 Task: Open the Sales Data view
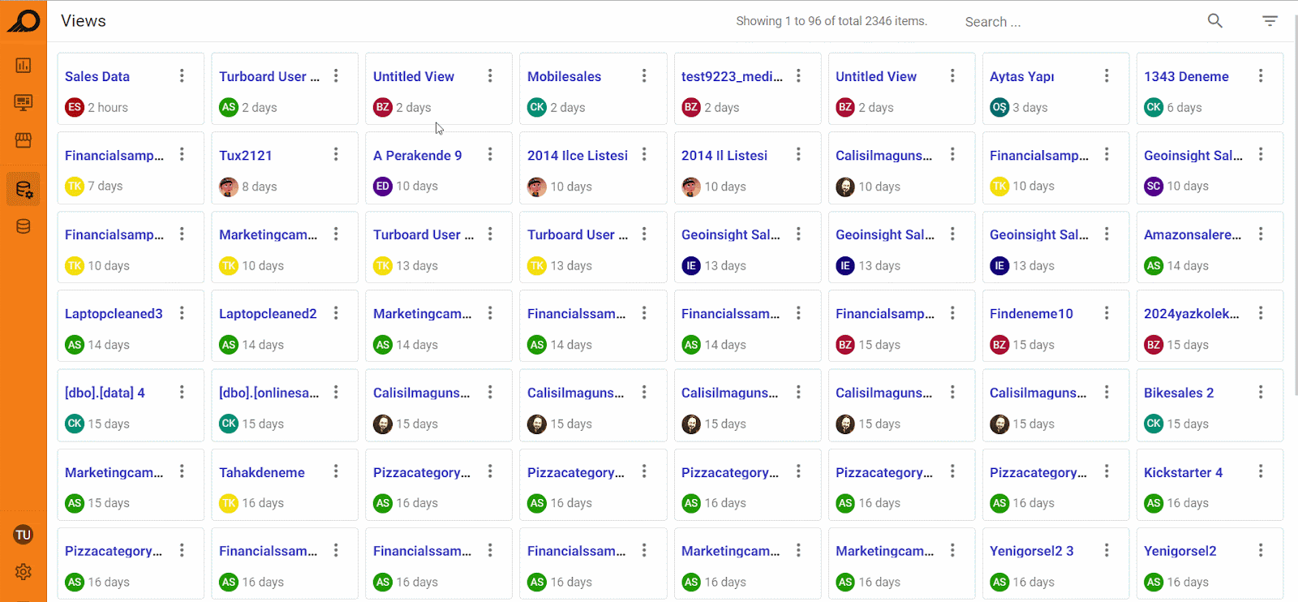[97, 76]
